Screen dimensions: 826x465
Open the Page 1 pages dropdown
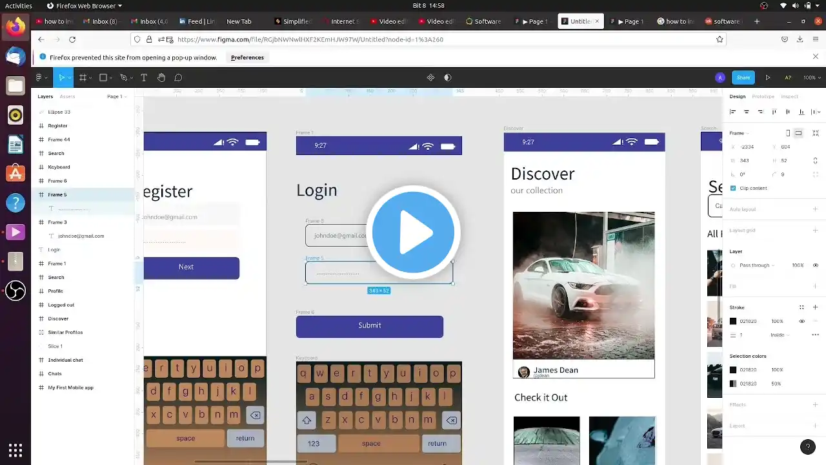117,97
